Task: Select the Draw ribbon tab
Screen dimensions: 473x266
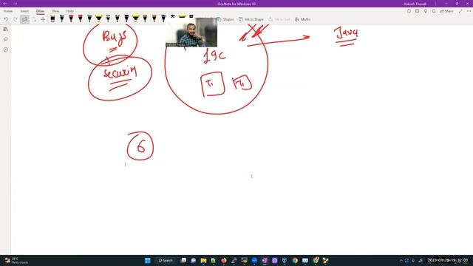Action: [40, 11]
